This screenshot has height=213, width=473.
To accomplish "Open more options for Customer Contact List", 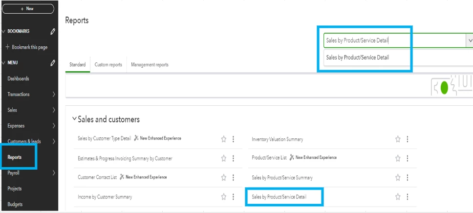I will coord(233,177).
